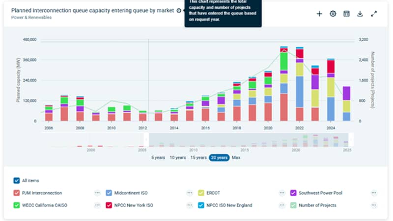Uncheck Southwest Power Pool series

click(293, 193)
